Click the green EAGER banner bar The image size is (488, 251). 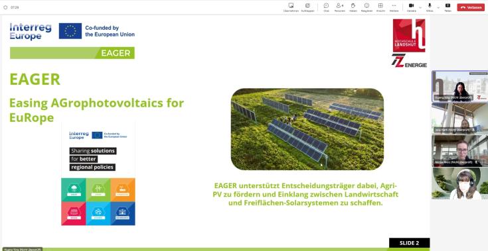[x=72, y=53]
